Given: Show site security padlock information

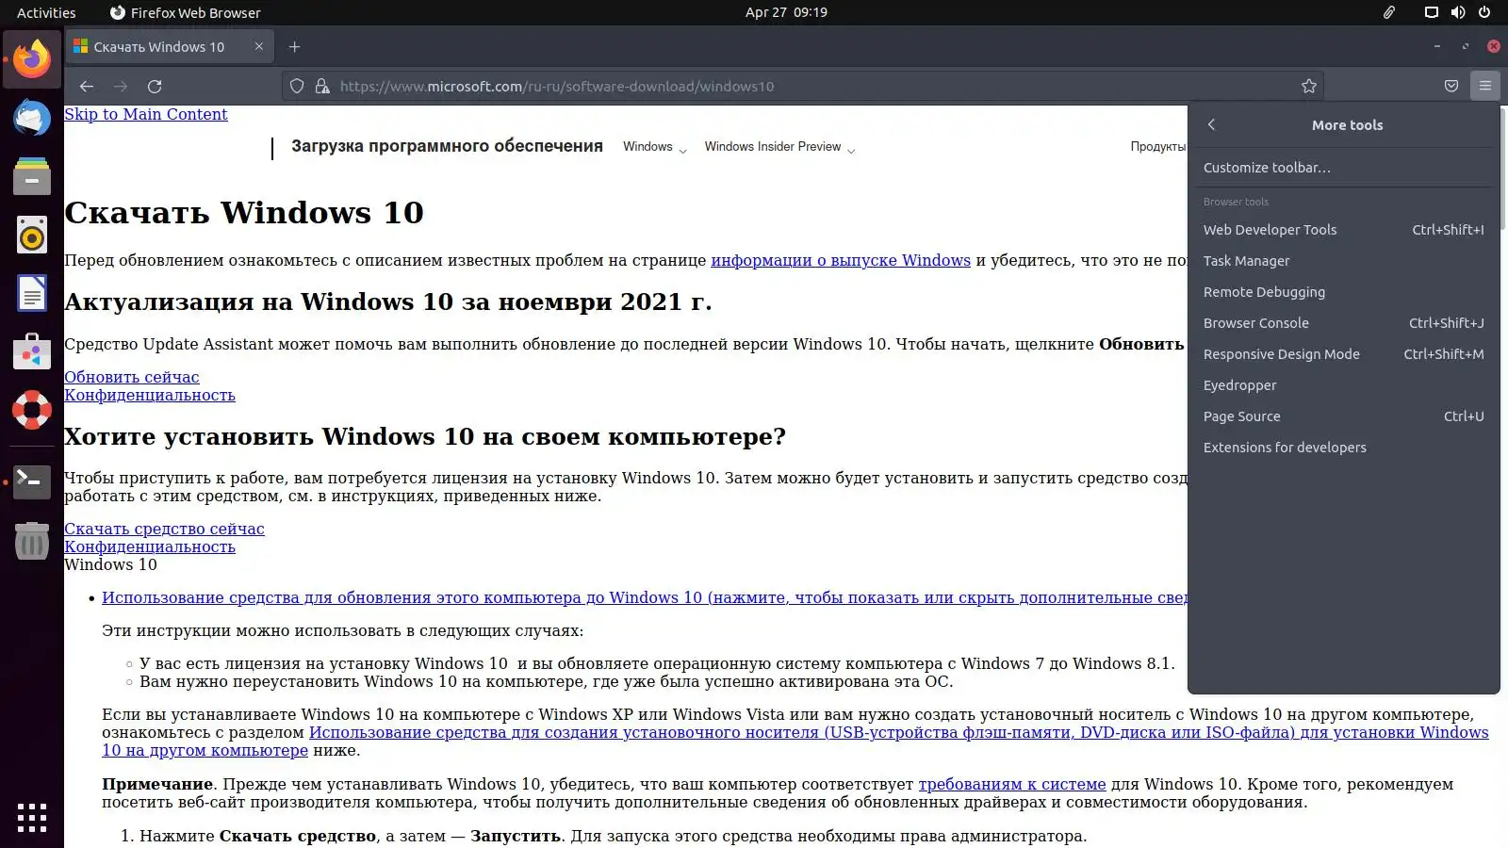Looking at the screenshot, I should [x=322, y=86].
